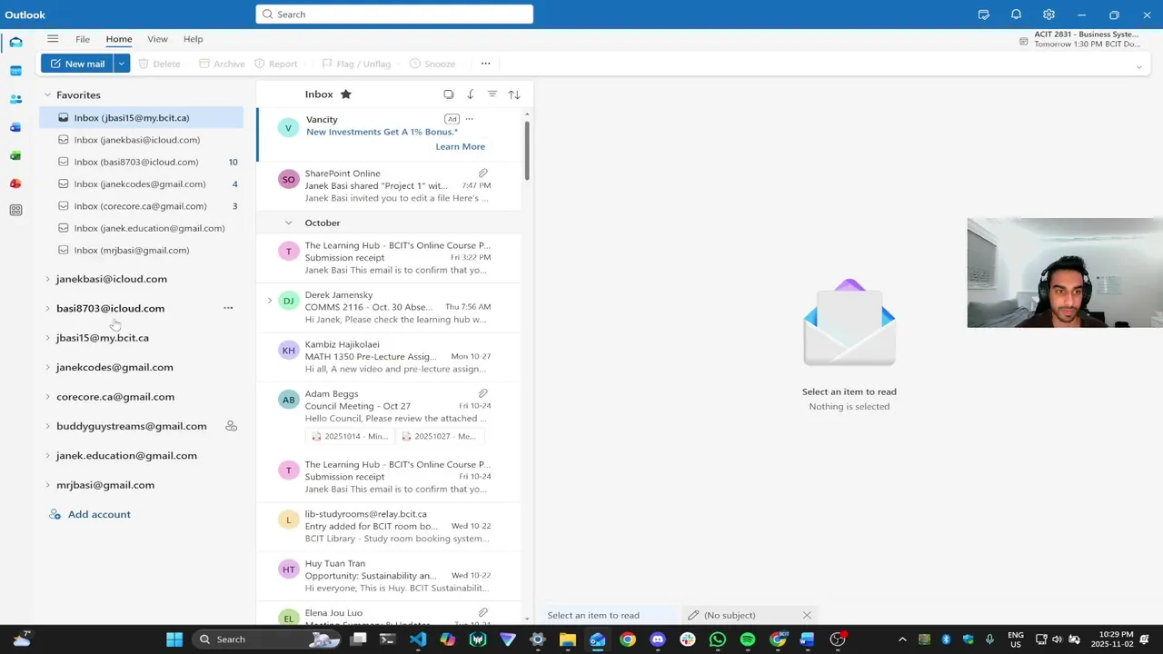
Task: Open the Windows Start menu
Action: coord(174,639)
